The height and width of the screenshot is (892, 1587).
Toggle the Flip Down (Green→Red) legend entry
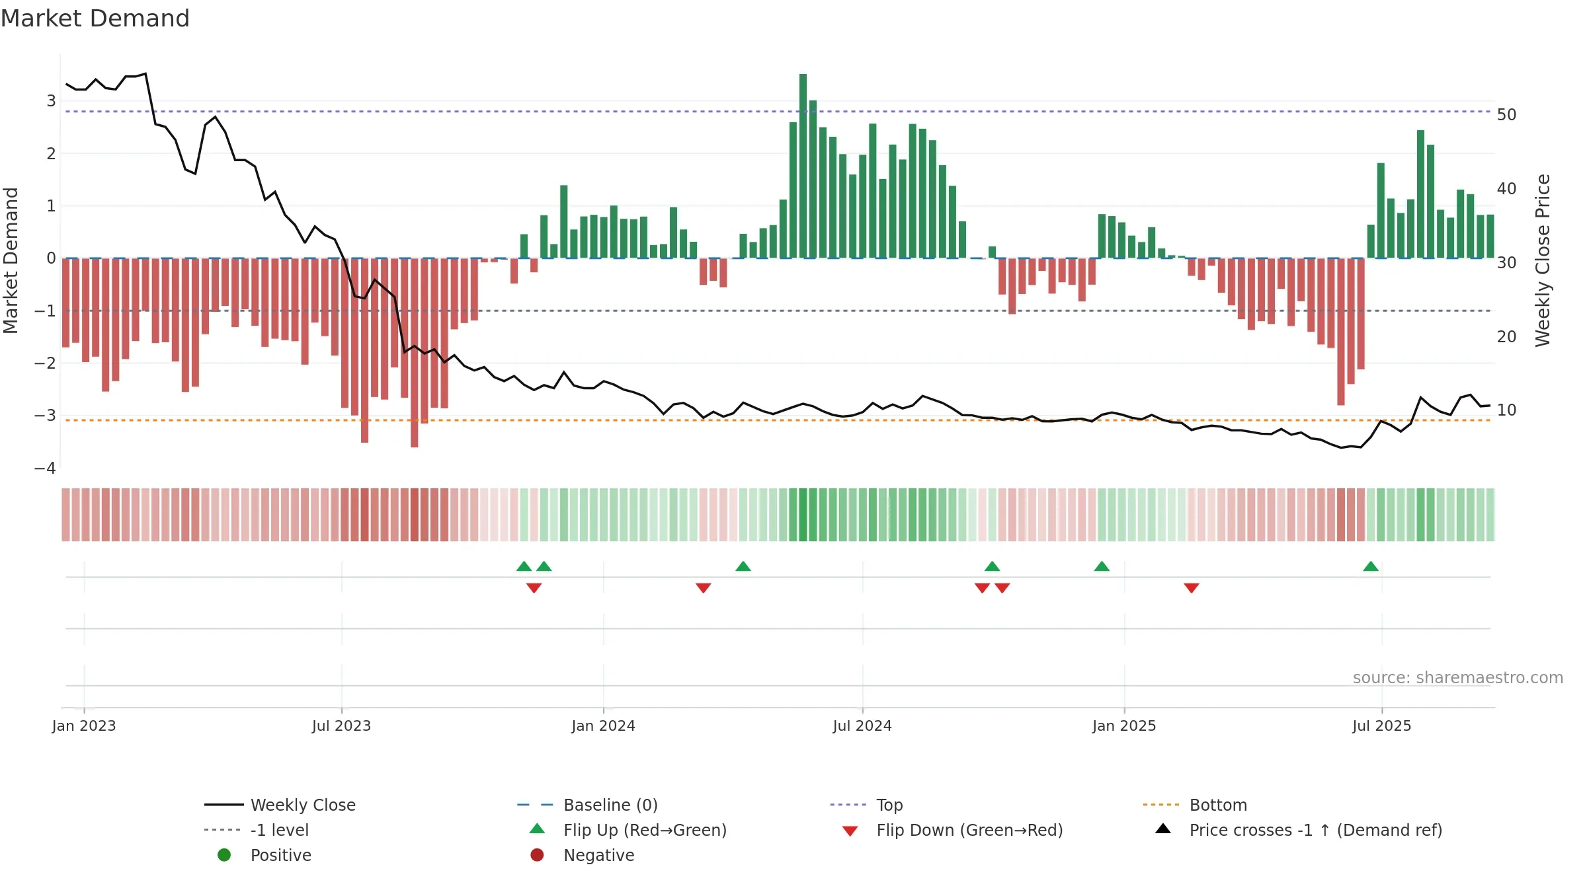point(952,830)
